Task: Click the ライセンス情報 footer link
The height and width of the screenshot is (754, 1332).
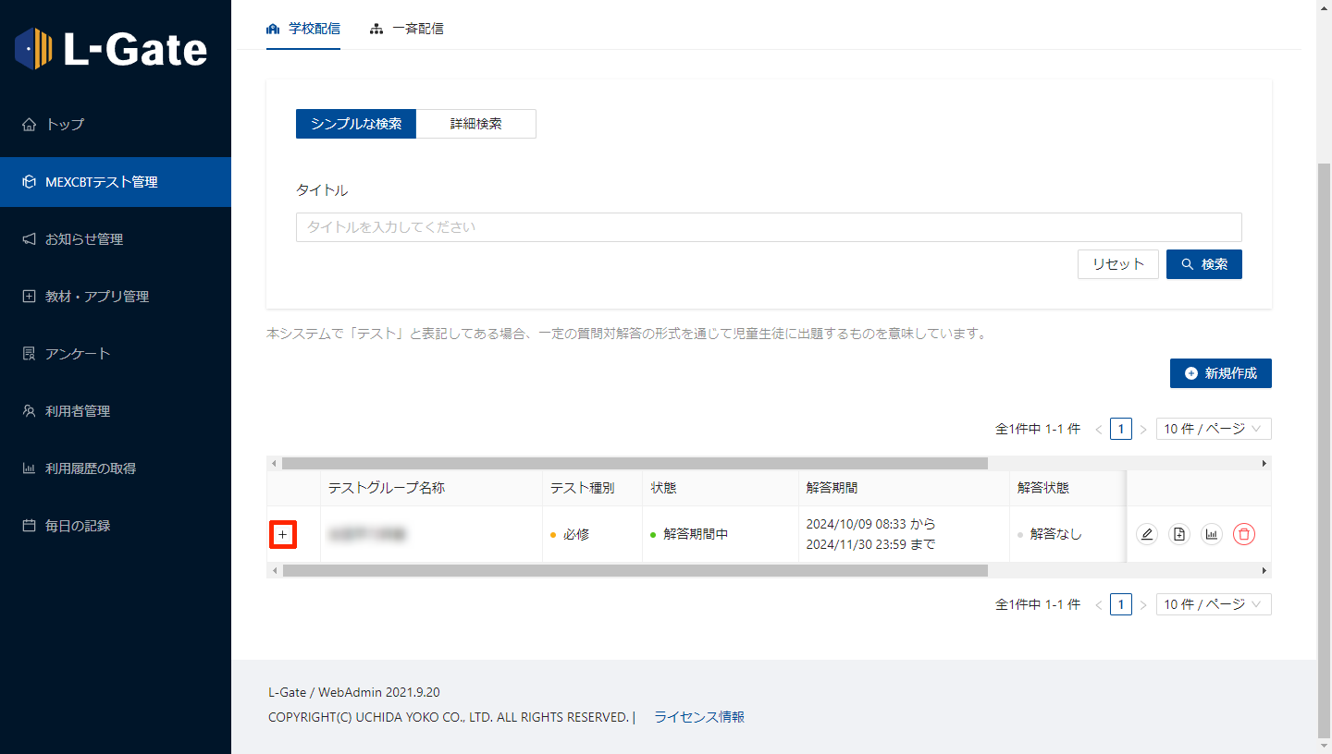Action: pyautogui.click(x=698, y=717)
